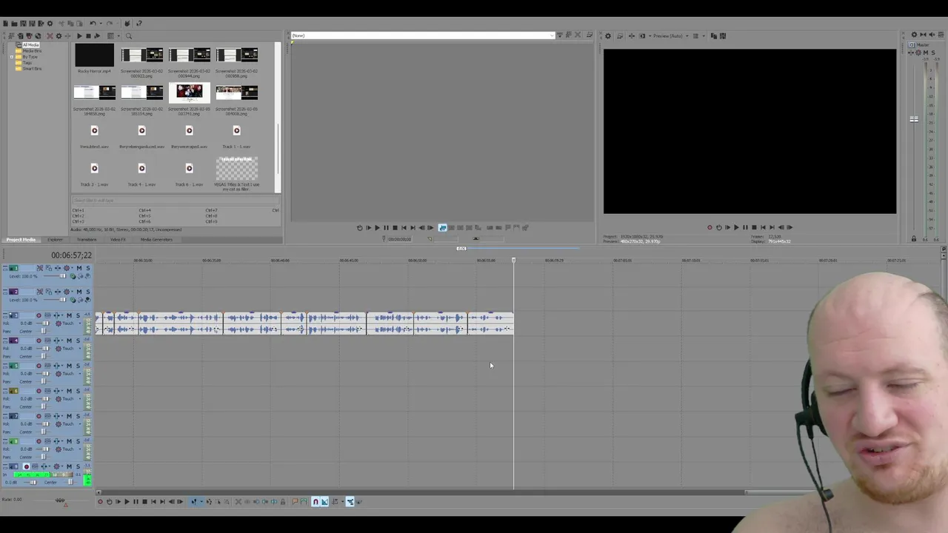Adjust the volume slider on audio track 3
The image size is (948, 533).
pos(45,324)
